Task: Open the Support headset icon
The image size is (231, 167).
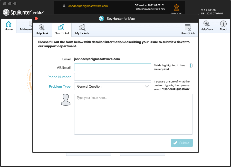Action: click(176, 8)
